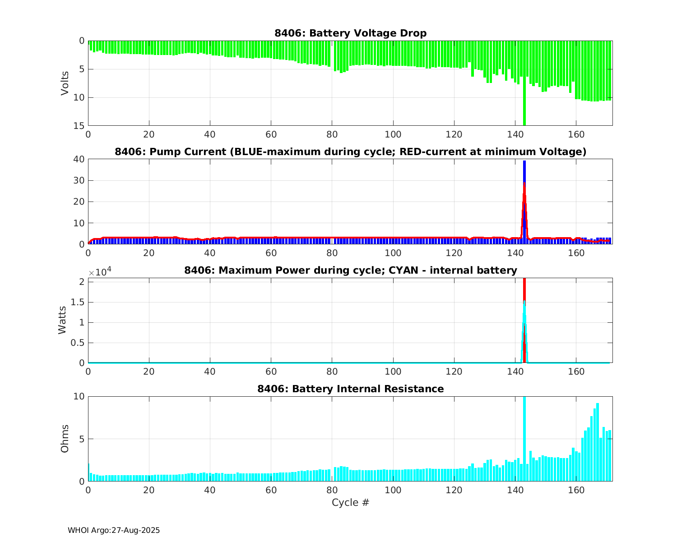Click the Battery Voltage Drop chart title
677x541 pixels.
[350, 33]
